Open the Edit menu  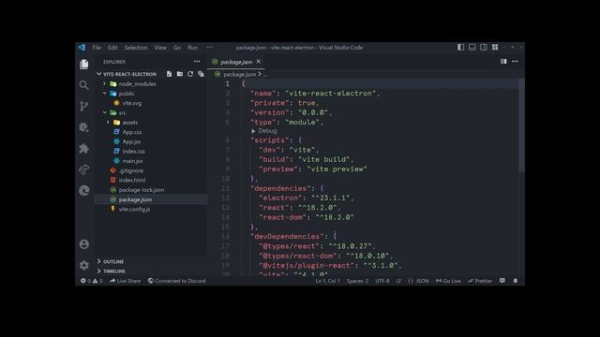point(112,48)
